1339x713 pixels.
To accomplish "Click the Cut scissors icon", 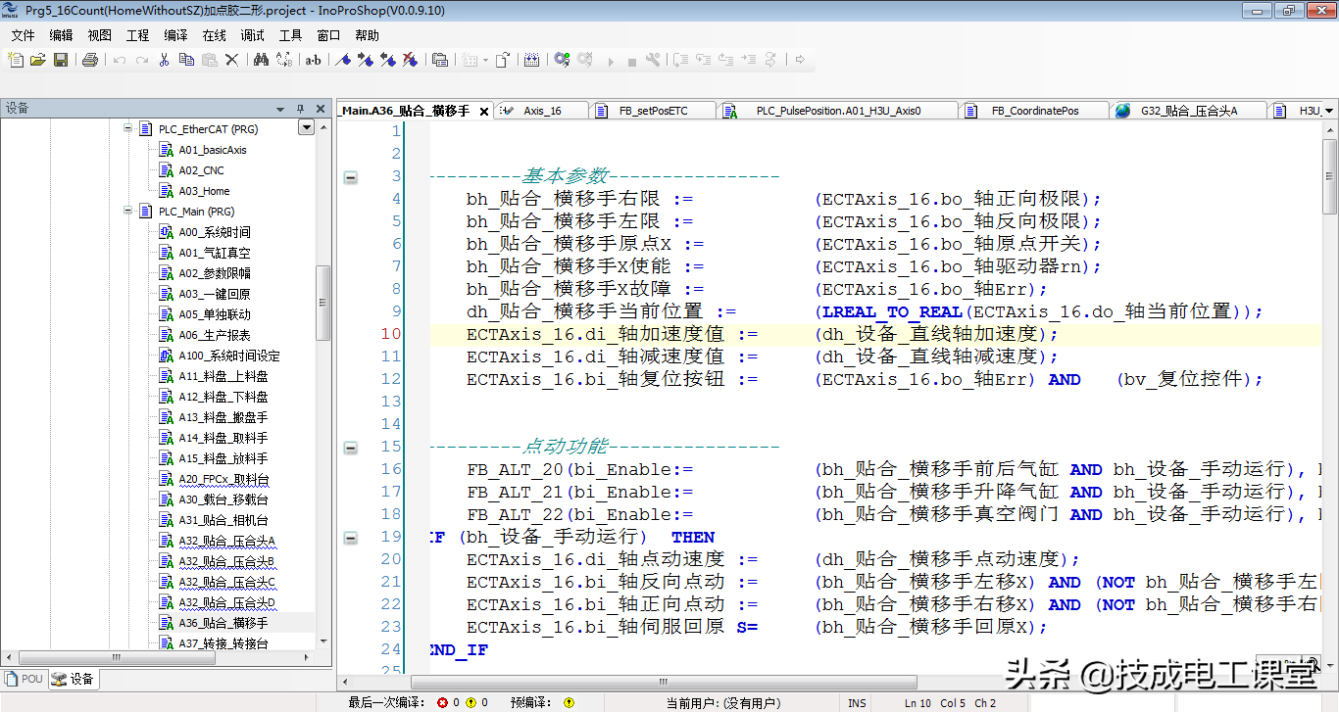I will pyautogui.click(x=164, y=60).
